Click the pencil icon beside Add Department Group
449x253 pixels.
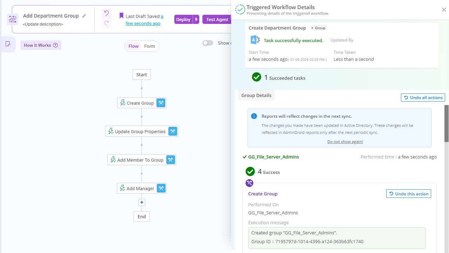tap(84, 16)
